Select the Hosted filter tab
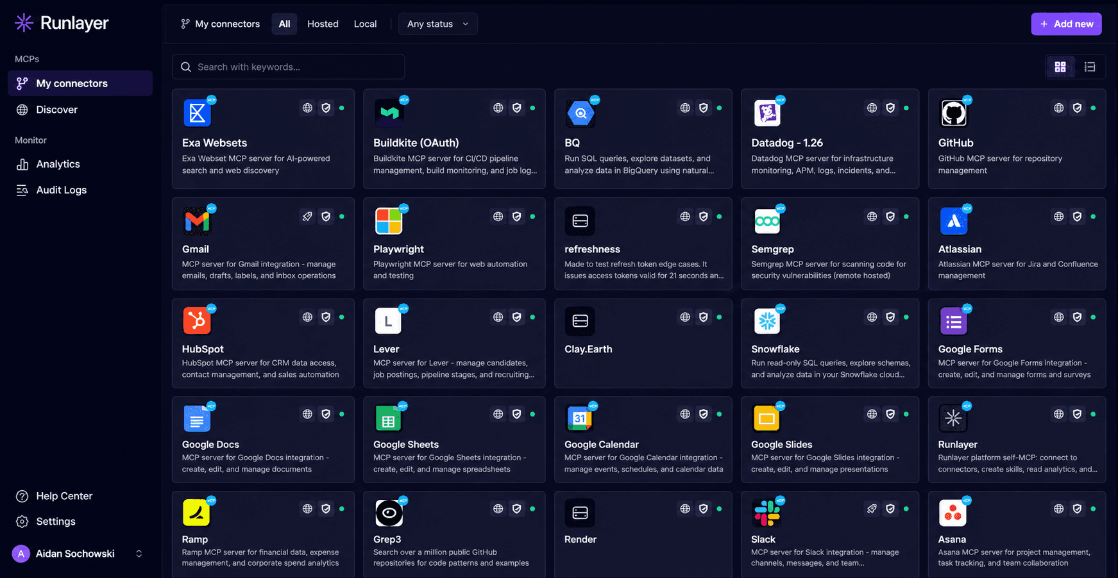The height and width of the screenshot is (578, 1118). 323,24
